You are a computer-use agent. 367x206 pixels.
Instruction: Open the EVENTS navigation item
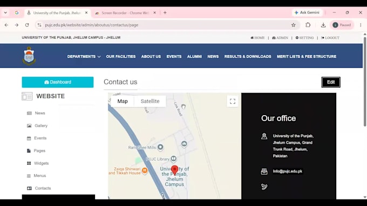pos(174,56)
